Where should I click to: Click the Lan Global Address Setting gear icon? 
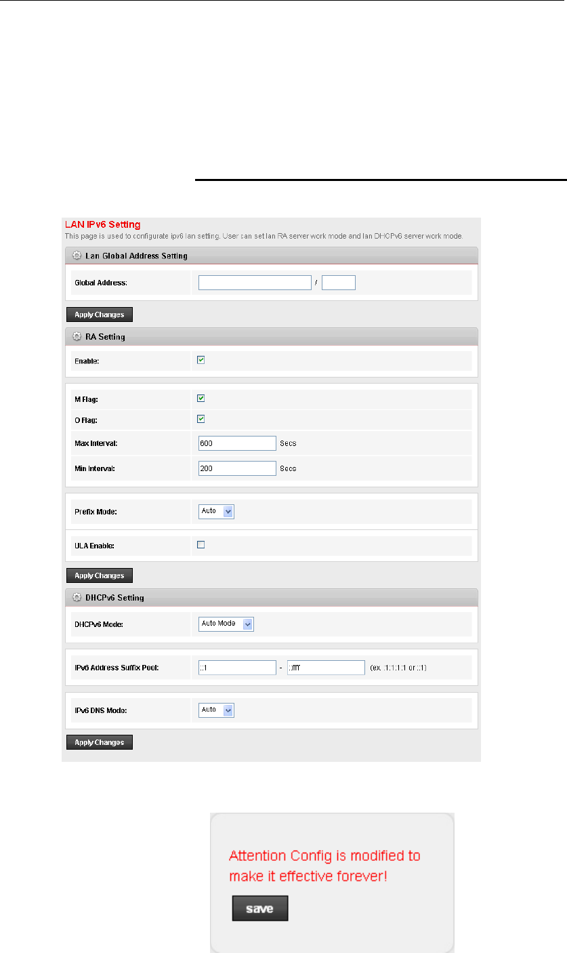coord(77,256)
